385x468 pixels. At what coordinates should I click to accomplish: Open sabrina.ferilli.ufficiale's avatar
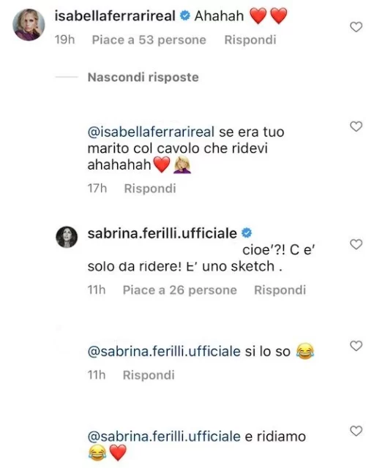click(x=67, y=237)
